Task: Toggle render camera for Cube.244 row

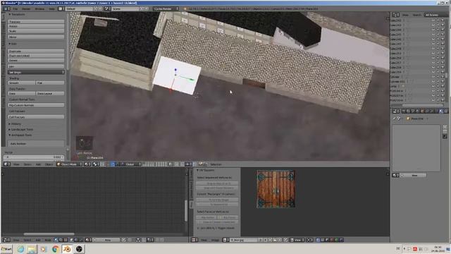Action: pyautogui.click(x=443, y=30)
